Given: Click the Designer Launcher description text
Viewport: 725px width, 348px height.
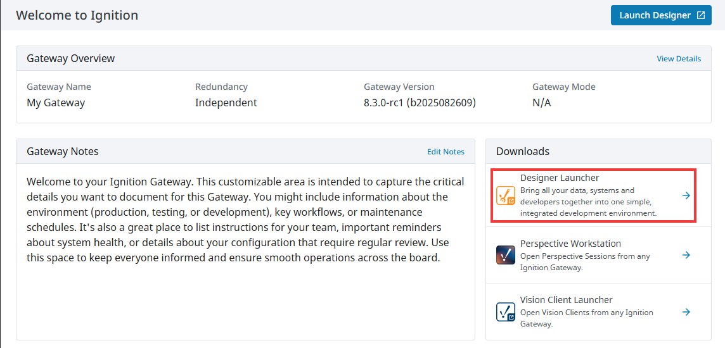Looking at the screenshot, I should point(586,202).
